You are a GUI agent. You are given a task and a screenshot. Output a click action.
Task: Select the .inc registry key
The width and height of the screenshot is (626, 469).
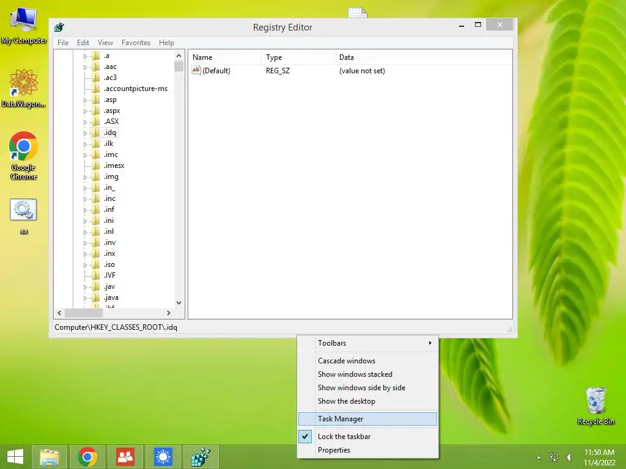(110, 198)
